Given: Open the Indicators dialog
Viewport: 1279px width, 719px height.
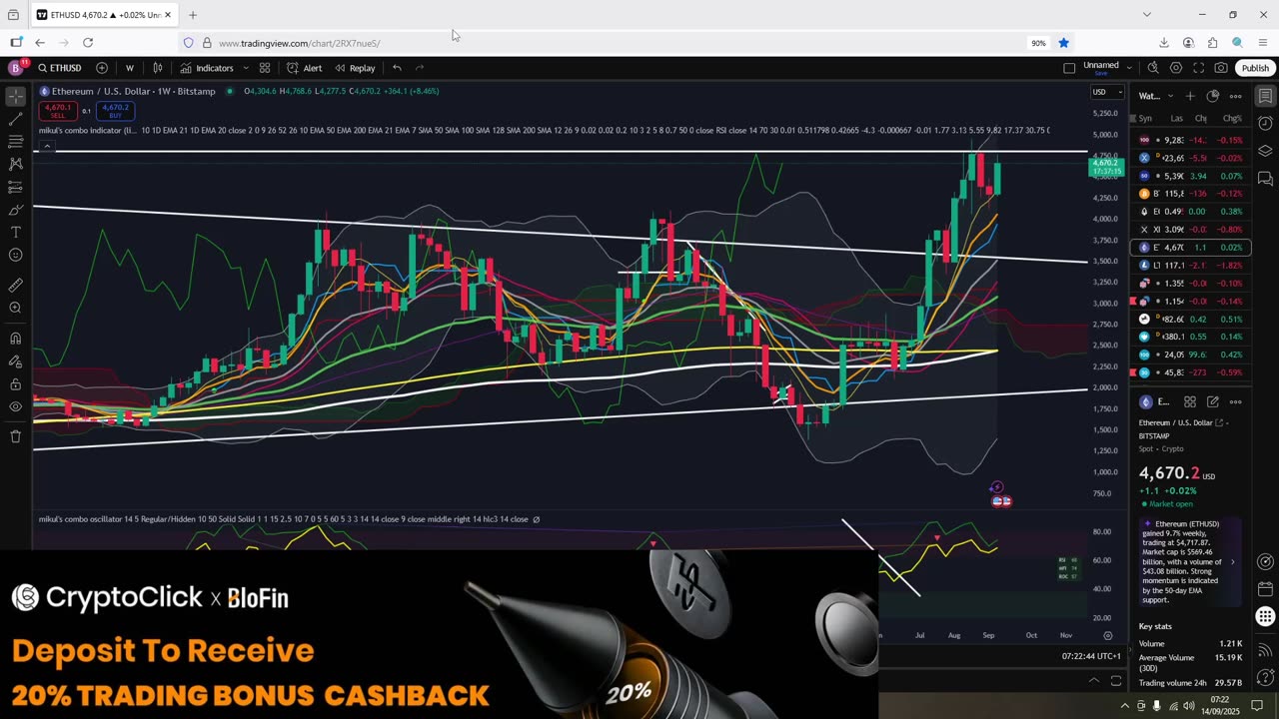Looking at the screenshot, I should [207, 68].
